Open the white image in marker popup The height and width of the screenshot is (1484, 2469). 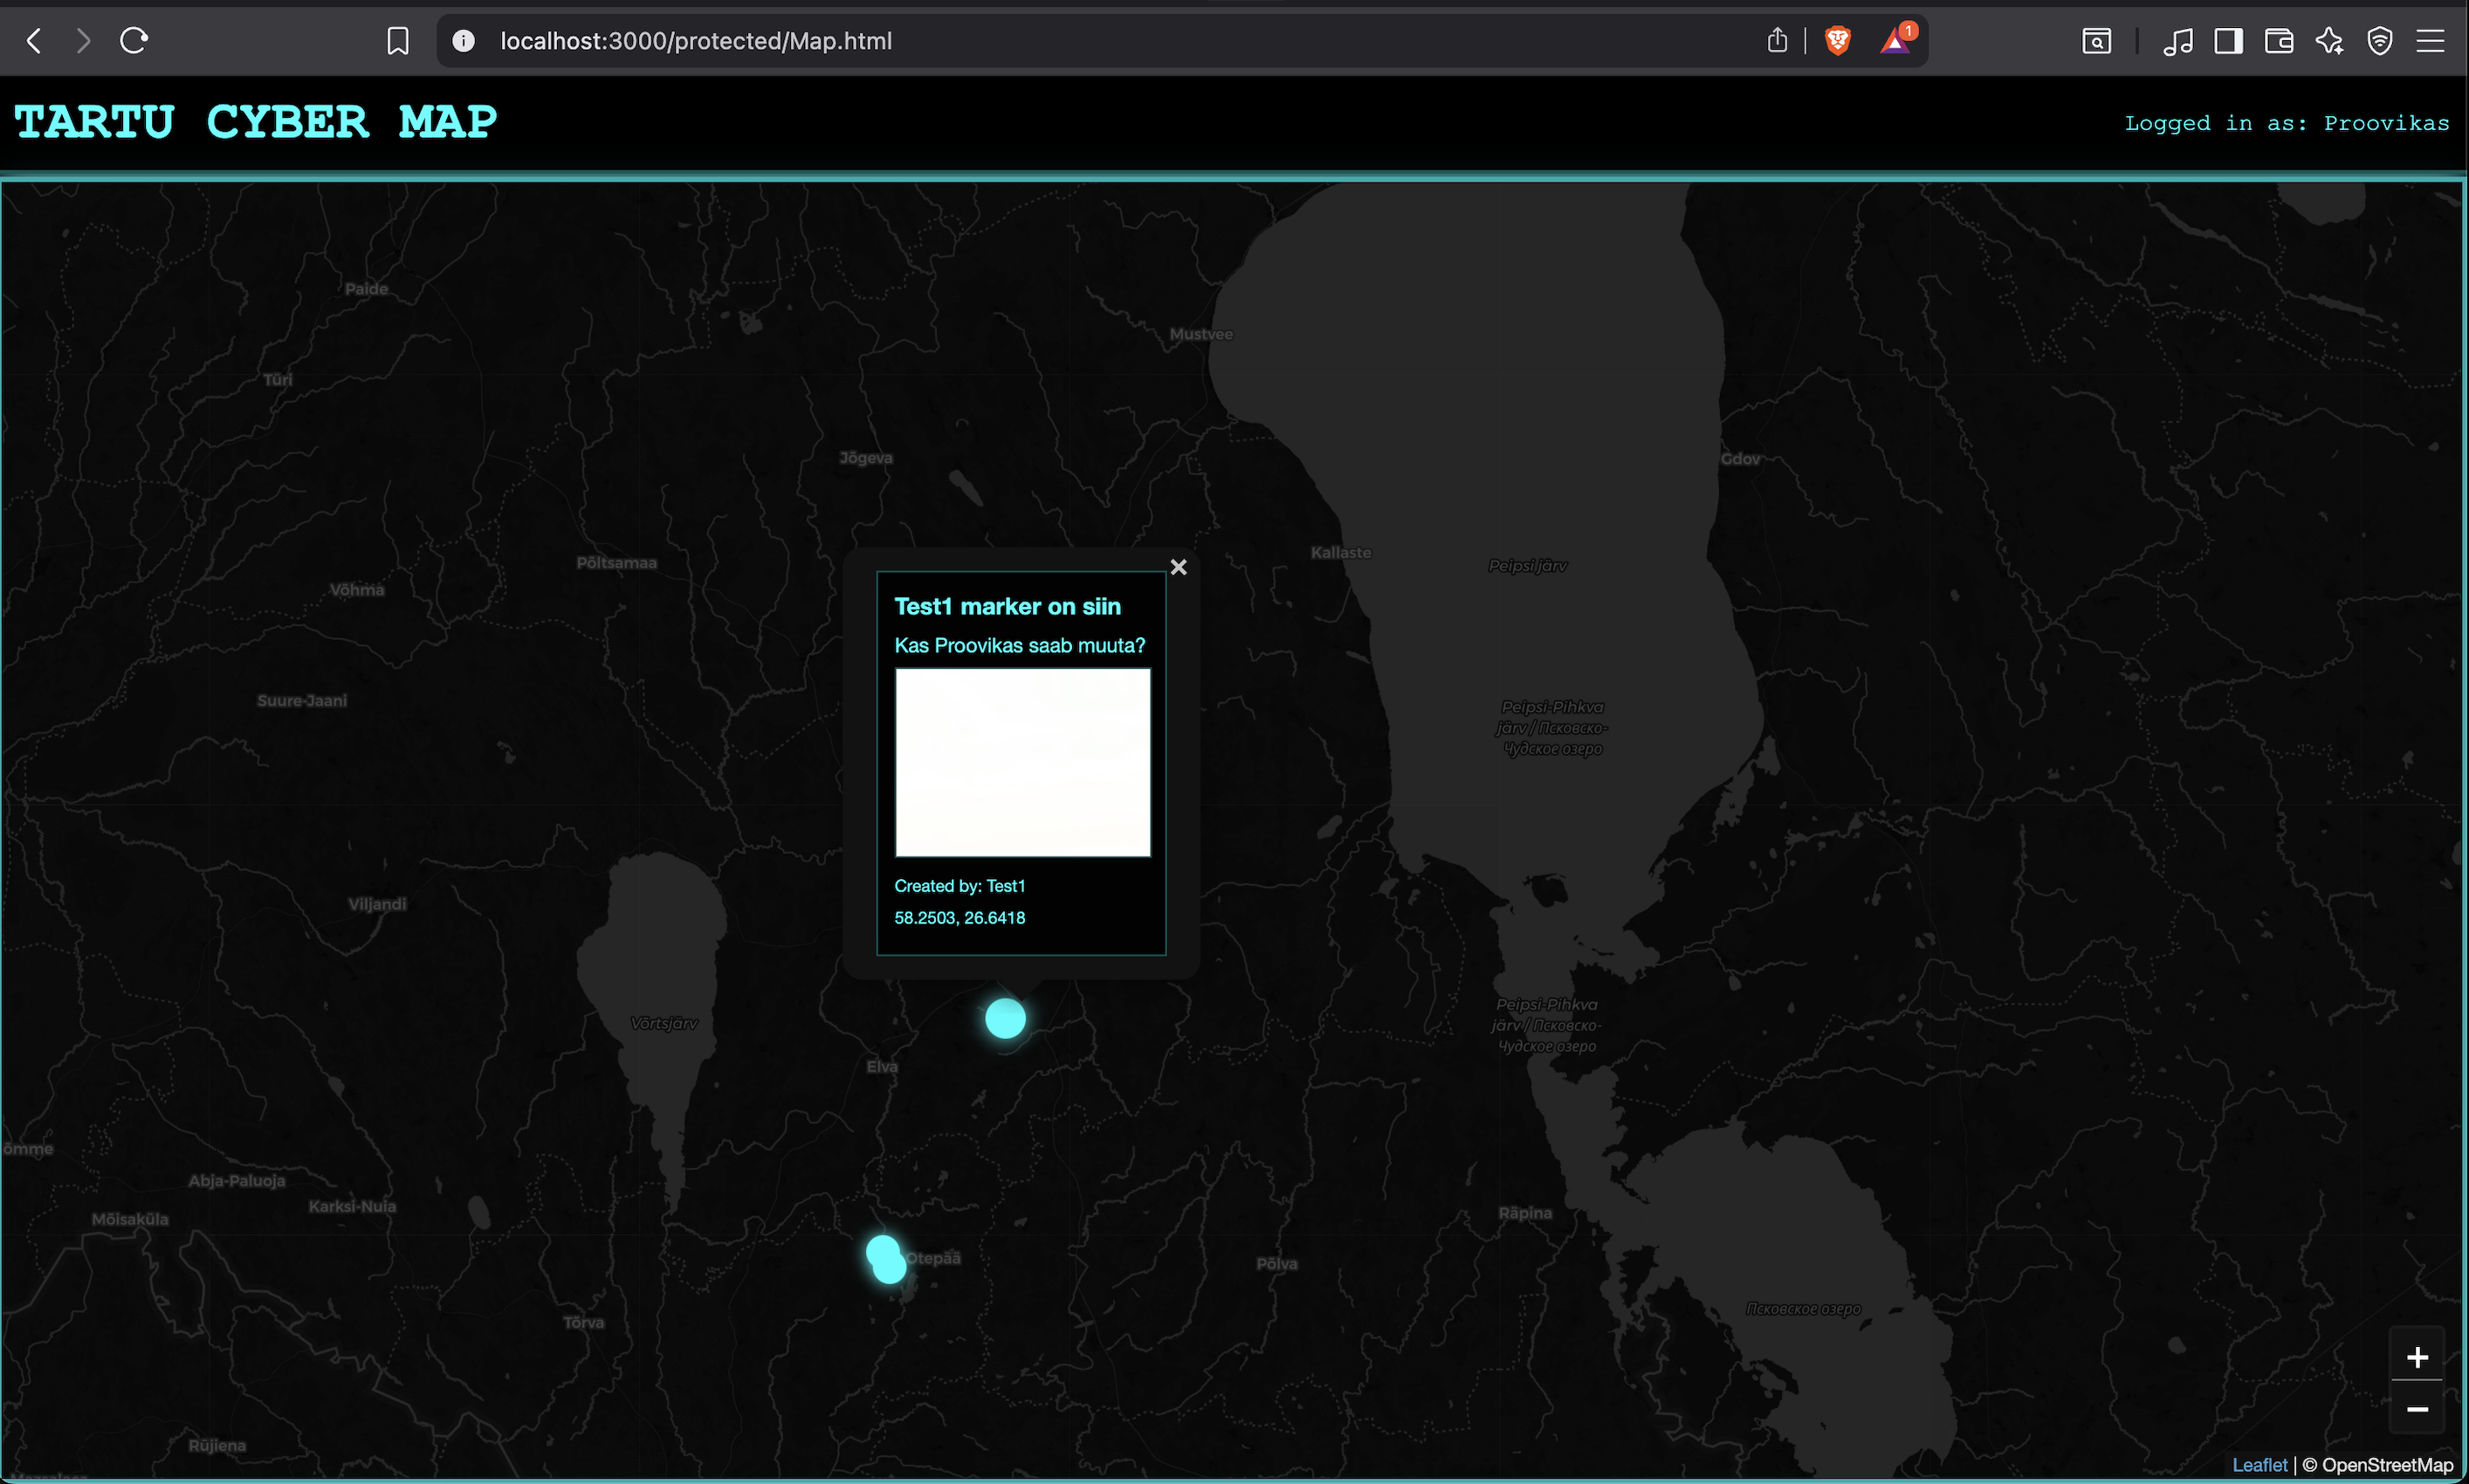click(x=1023, y=762)
